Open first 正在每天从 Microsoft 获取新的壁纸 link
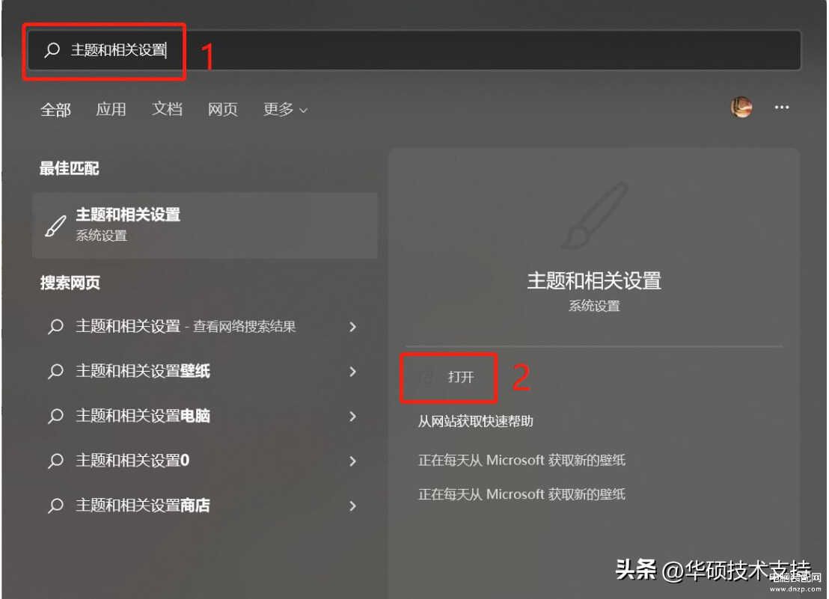This screenshot has height=599, width=829. [x=521, y=460]
